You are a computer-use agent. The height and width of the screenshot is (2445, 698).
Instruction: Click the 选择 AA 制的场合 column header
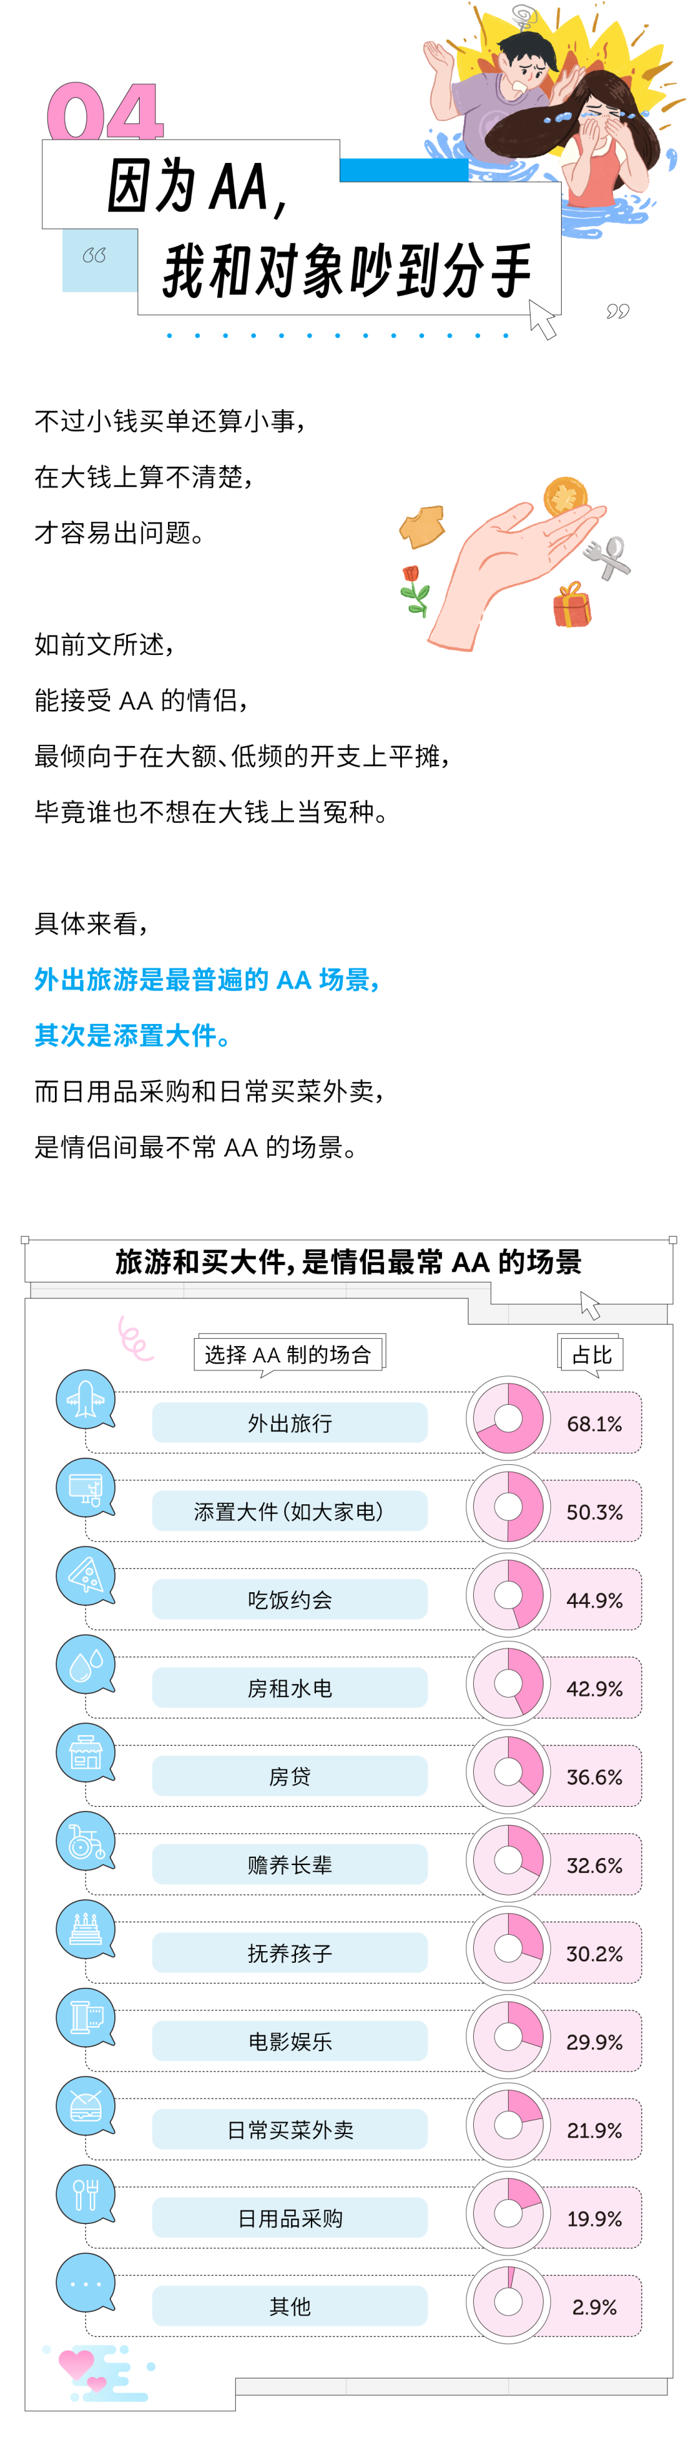pos(288,1354)
